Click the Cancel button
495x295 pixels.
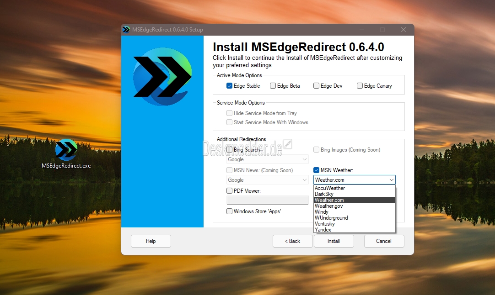pos(384,241)
